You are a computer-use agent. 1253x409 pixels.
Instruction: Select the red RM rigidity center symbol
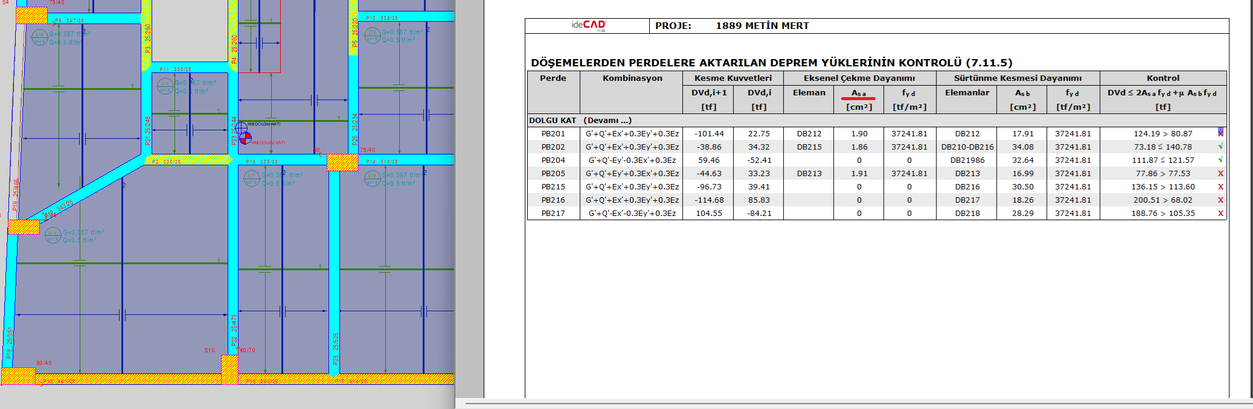[246, 138]
